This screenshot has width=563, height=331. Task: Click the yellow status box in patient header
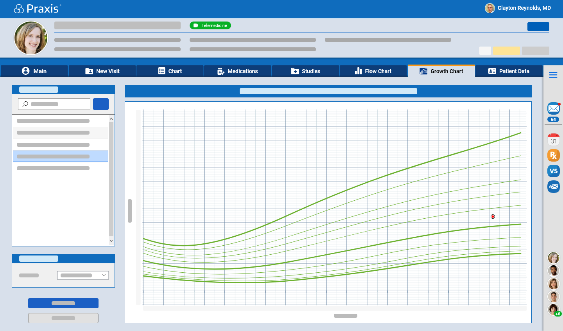pos(506,50)
